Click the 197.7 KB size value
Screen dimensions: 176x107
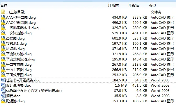coord(119,44)
